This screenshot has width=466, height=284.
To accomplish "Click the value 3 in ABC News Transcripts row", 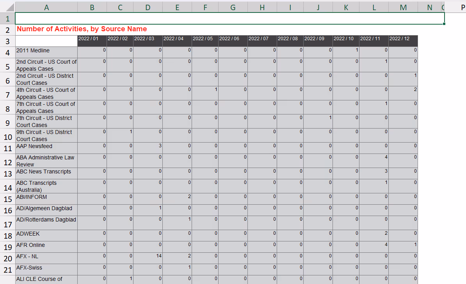I will (374, 173).
